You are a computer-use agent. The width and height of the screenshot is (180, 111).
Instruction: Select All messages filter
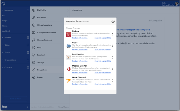coord(3,15)
